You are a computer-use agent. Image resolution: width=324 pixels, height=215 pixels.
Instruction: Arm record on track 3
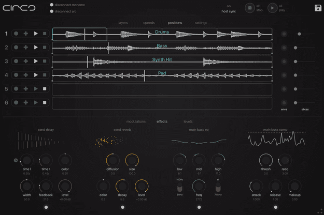point(17,62)
